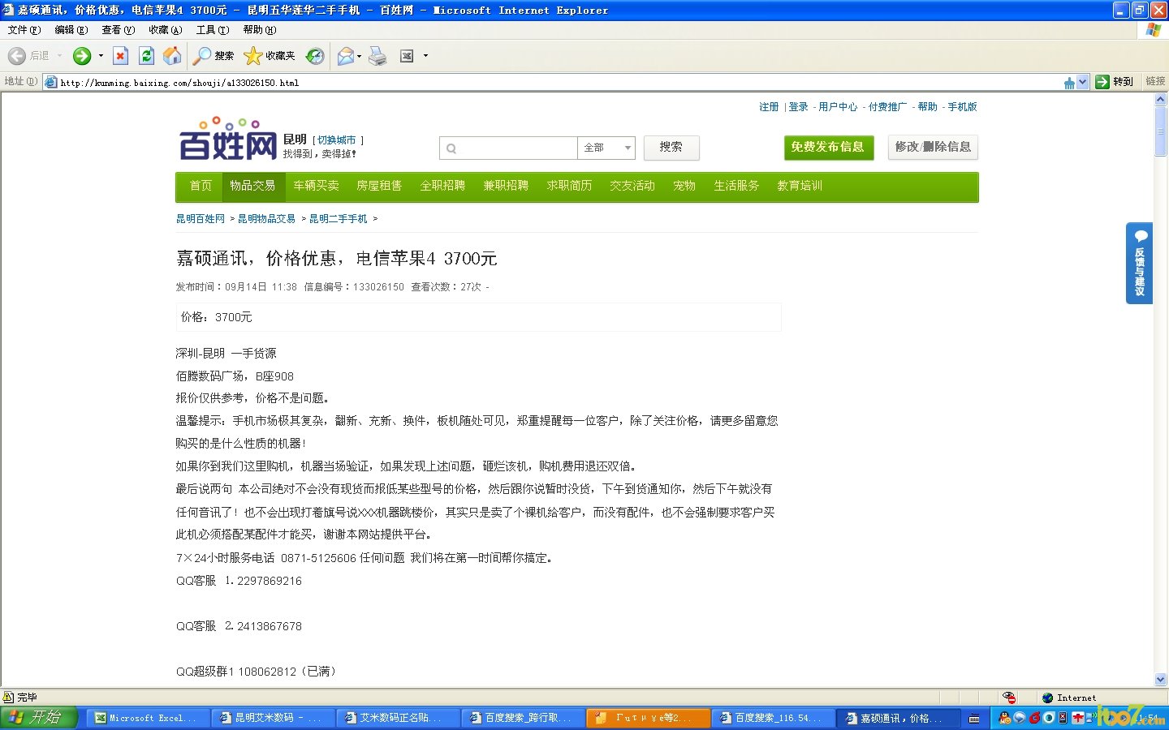
Task: Switch to Microsoft Excel taskbar item
Action: [147, 718]
